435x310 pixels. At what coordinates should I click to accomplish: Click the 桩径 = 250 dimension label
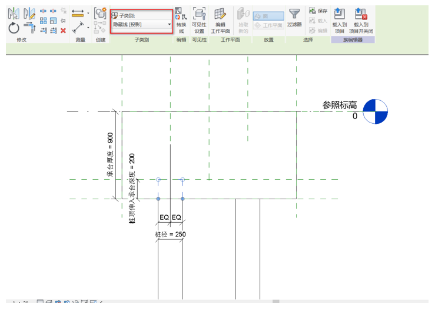(170, 234)
